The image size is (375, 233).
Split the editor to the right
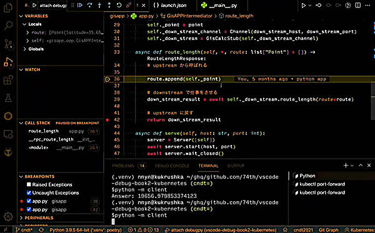pos(357,5)
